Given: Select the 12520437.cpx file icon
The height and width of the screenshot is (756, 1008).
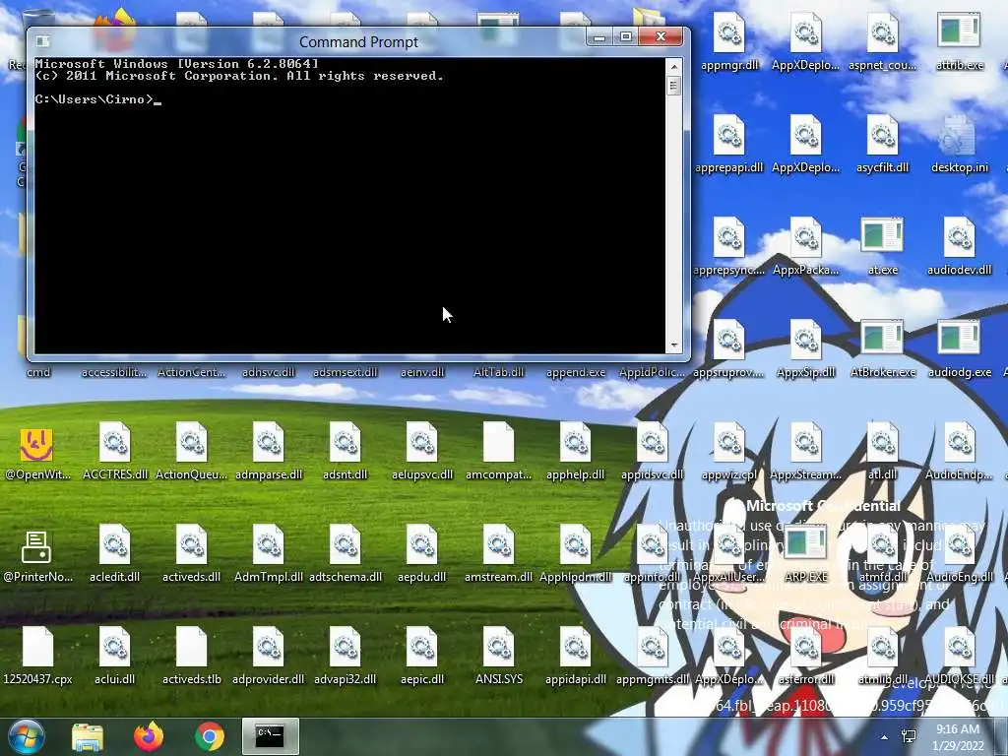Looking at the screenshot, I should click(37, 656).
